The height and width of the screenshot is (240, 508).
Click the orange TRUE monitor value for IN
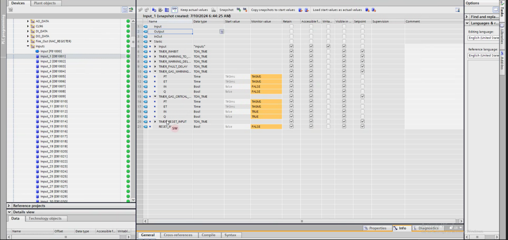[266, 111]
